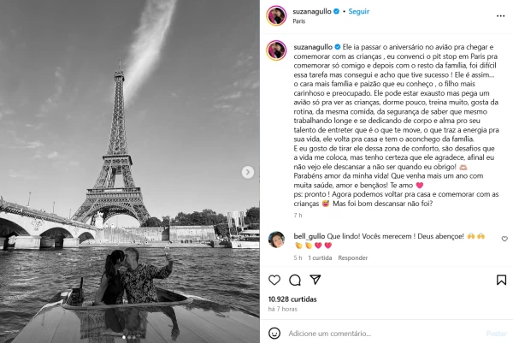Share the post via paper plane icon
The image size is (513, 343).
point(315,280)
